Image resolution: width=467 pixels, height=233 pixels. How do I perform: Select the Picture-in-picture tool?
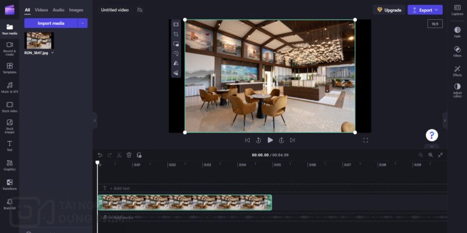tap(176, 44)
